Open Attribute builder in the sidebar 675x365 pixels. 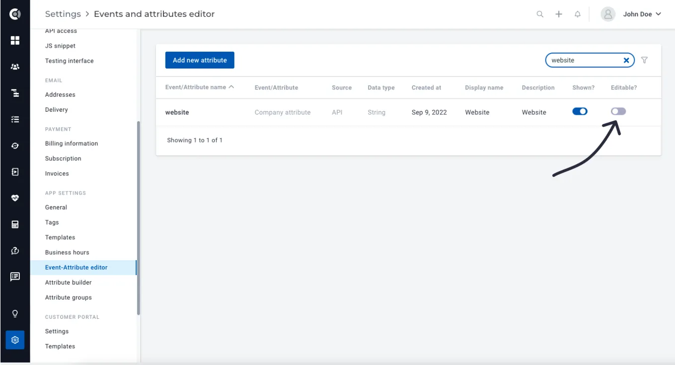[69, 283]
